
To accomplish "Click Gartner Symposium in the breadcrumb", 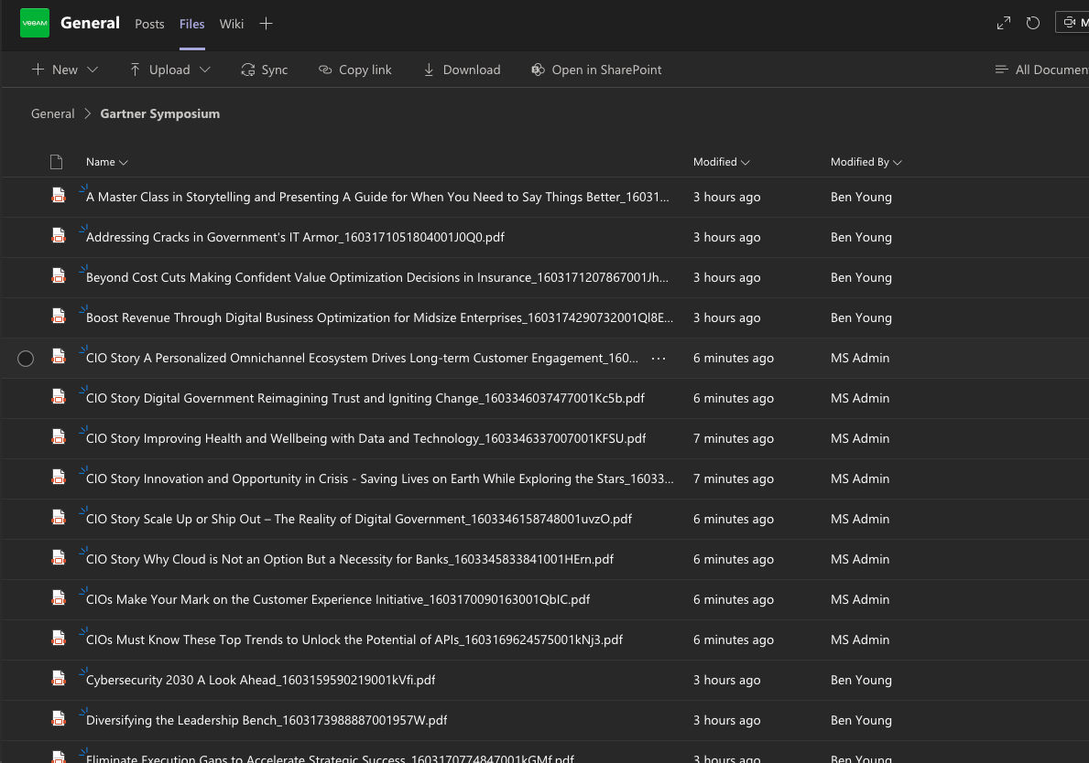I will point(159,113).
